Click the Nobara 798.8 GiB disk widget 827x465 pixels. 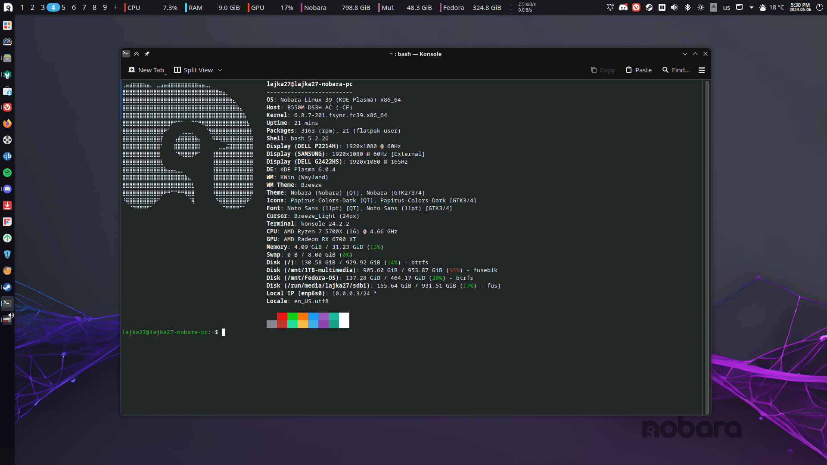pyautogui.click(x=336, y=7)
